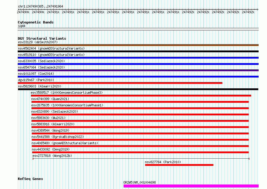This screenshot has height=189, width=267.
Task: Select the nsv6320890 (Sedlazeck2020) label
Action: [x=55, y=111]
